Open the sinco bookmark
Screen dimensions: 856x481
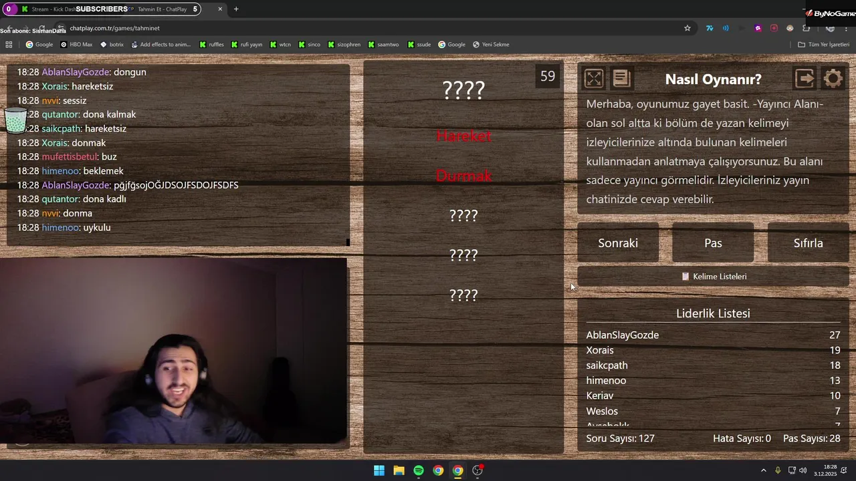coord(309,45)
